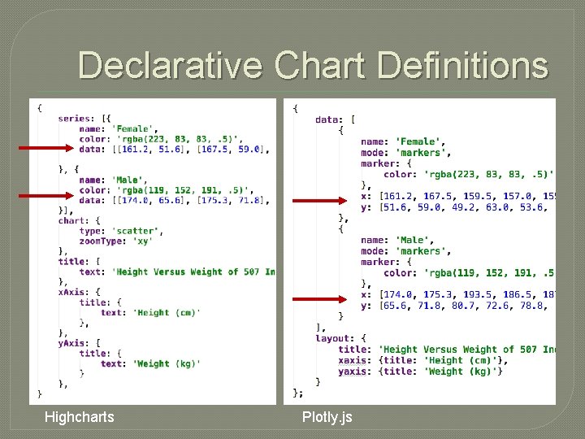Click mode: 'markers' under Plotly Female trace

click(x=406, y=153)
